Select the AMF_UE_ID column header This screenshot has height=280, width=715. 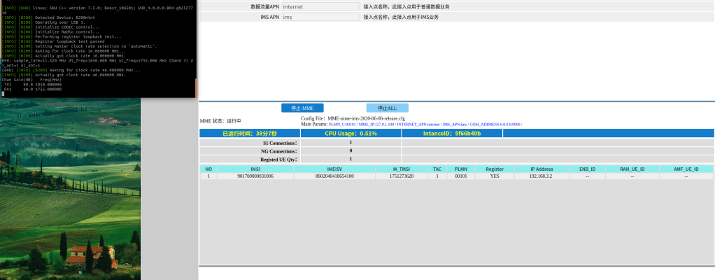pos(686,169)
